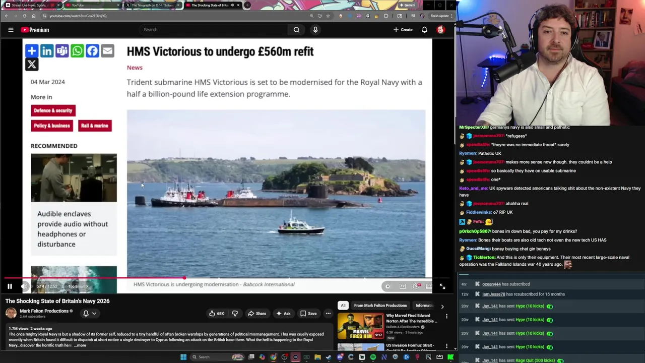Enter fullscreen mode on the video
The image size is (645, 363).
click(x=442, y=286)
